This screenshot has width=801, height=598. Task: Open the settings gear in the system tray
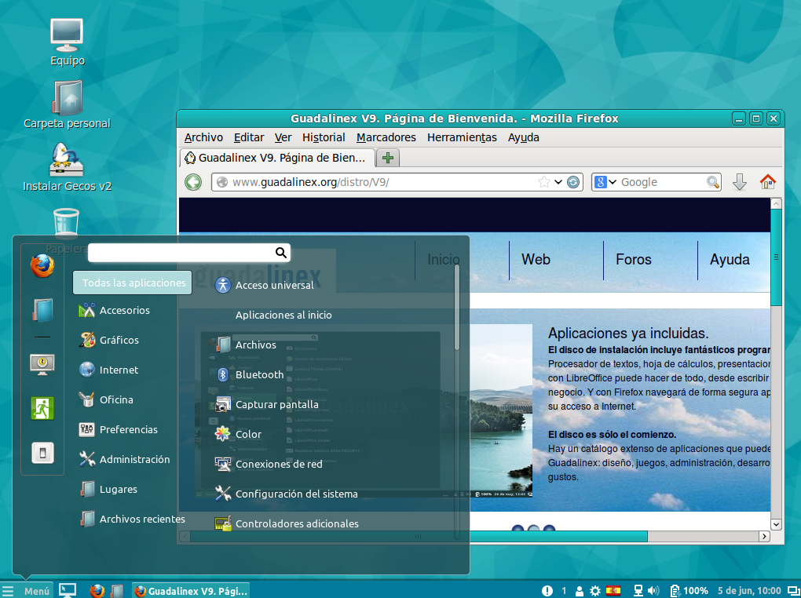tap(595, 591)
